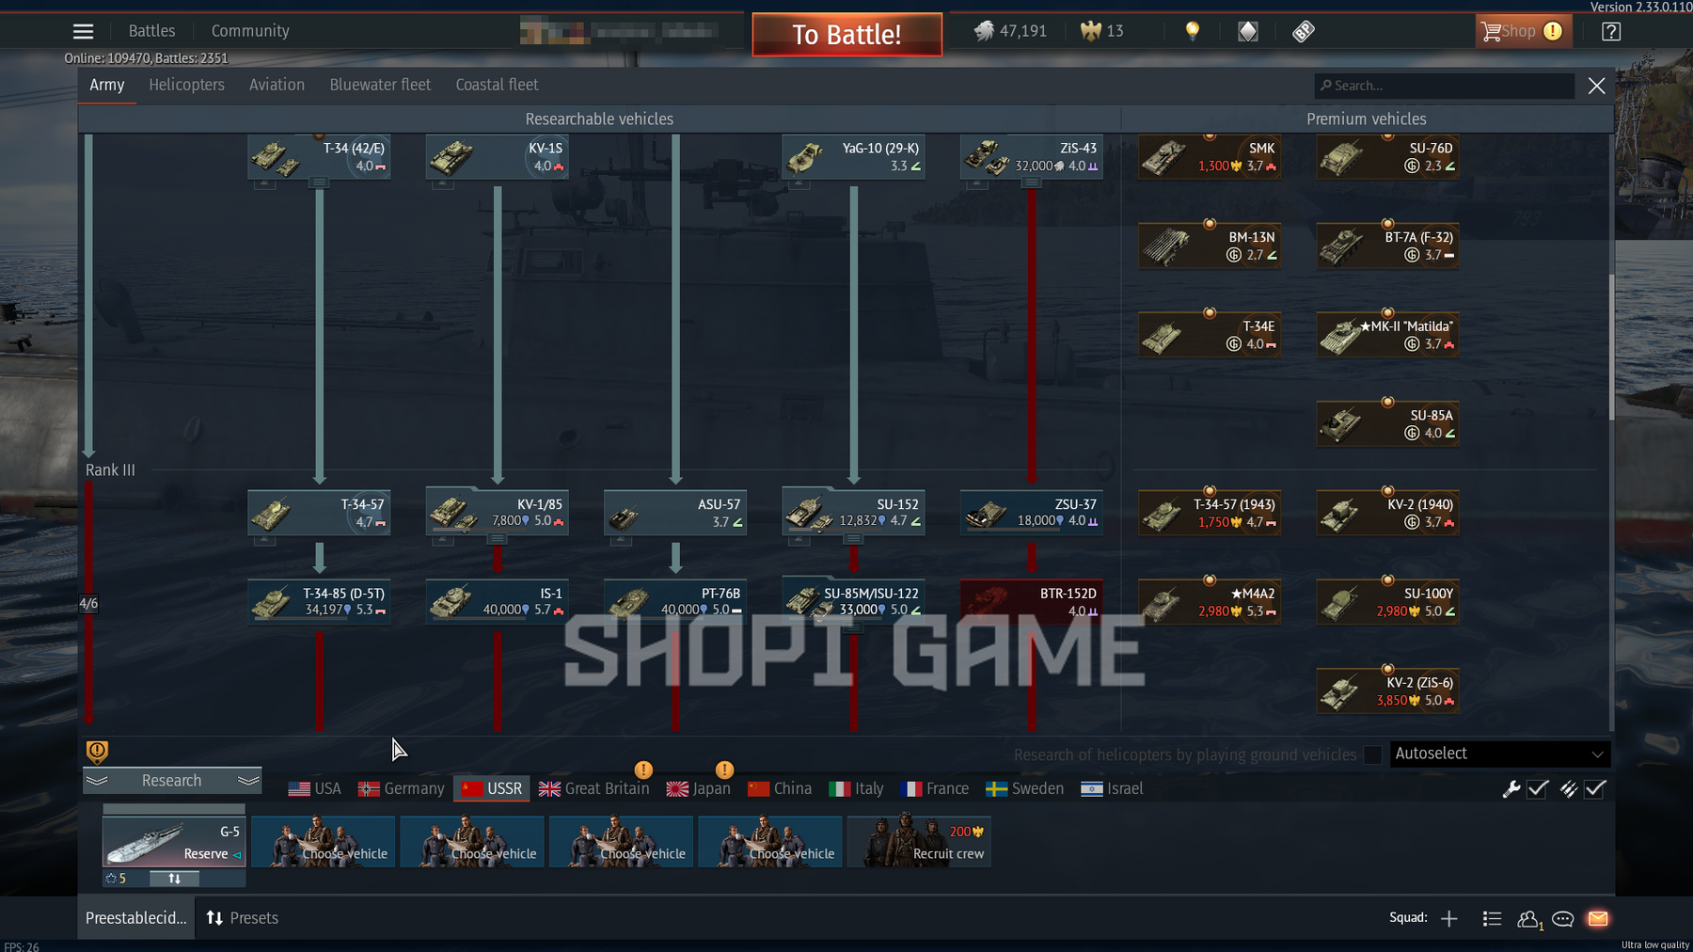Screen dimensions: 1693x952
Task: Open the squad members icon
Action: pyautogui.click(x=1529, y=919)
